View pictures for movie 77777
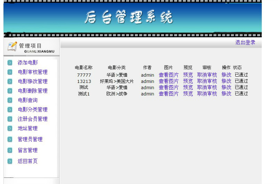 point(169,75)
